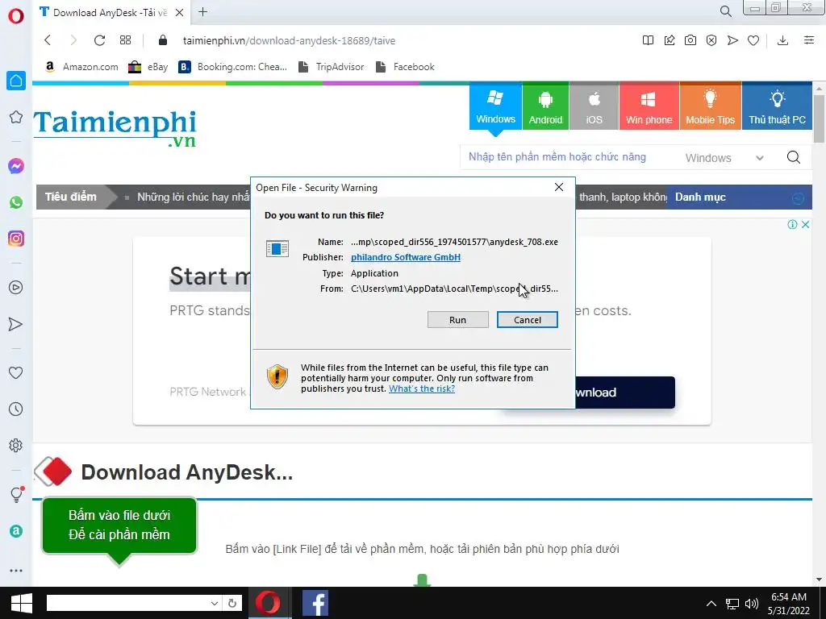The width and height of the screenshot is (826, 619).
Task: Expand the taskbar address dropdown arrow
Action: (215, 603)
